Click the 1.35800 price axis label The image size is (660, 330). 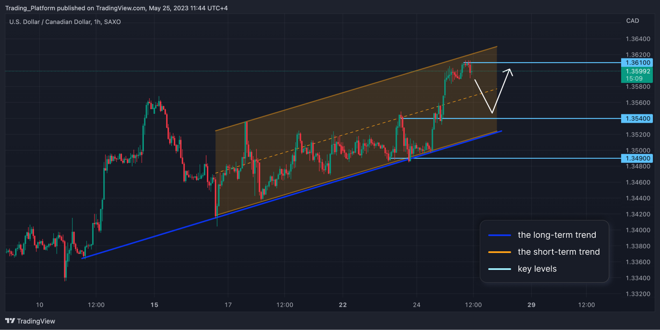(x=638, y=87)
